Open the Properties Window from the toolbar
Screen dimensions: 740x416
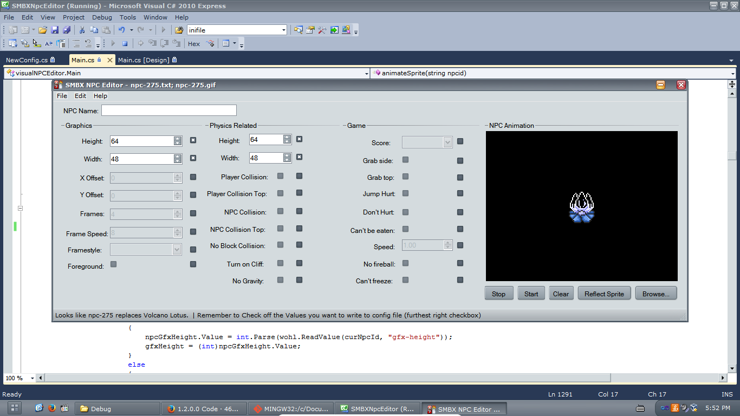(x=310, y=30)
